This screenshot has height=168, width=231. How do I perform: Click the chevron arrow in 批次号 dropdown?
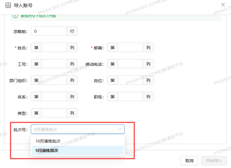point(120,129)
